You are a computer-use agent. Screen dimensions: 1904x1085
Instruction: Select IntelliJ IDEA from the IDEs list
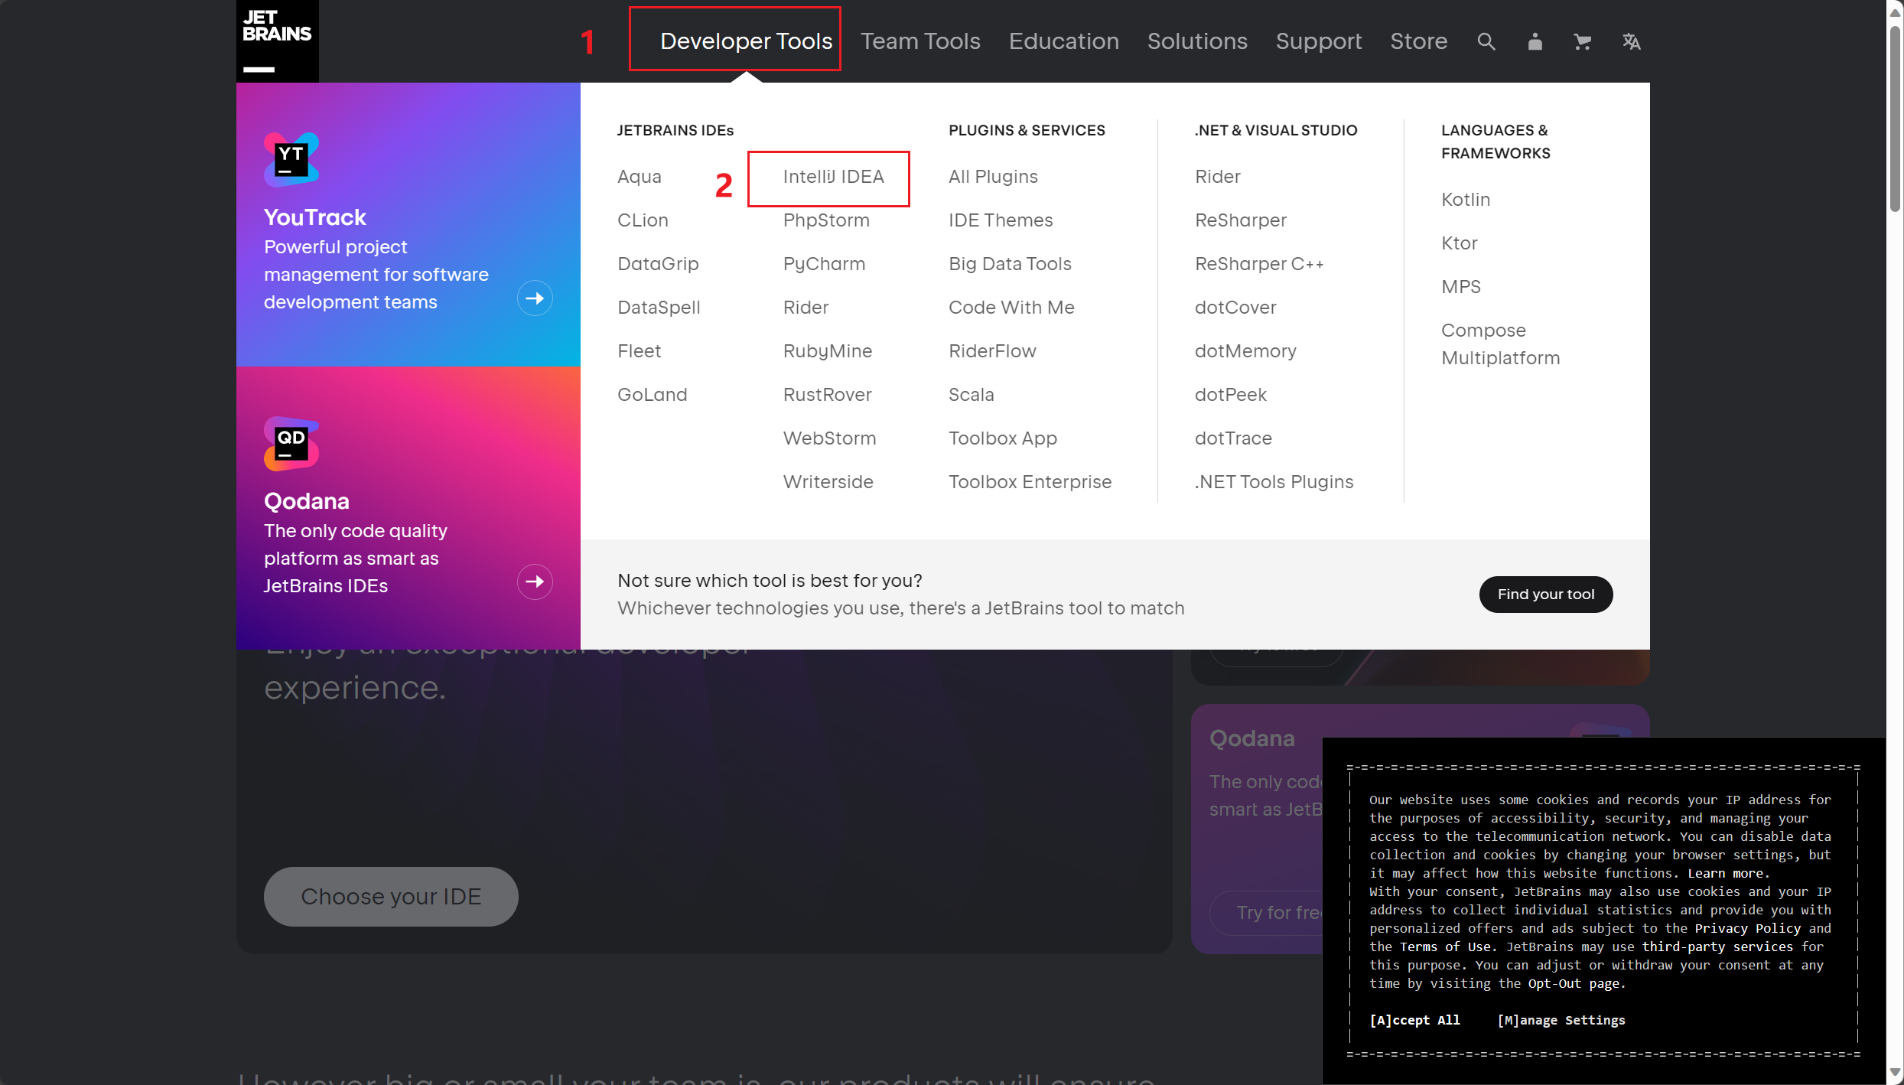(x=833, y=177)
